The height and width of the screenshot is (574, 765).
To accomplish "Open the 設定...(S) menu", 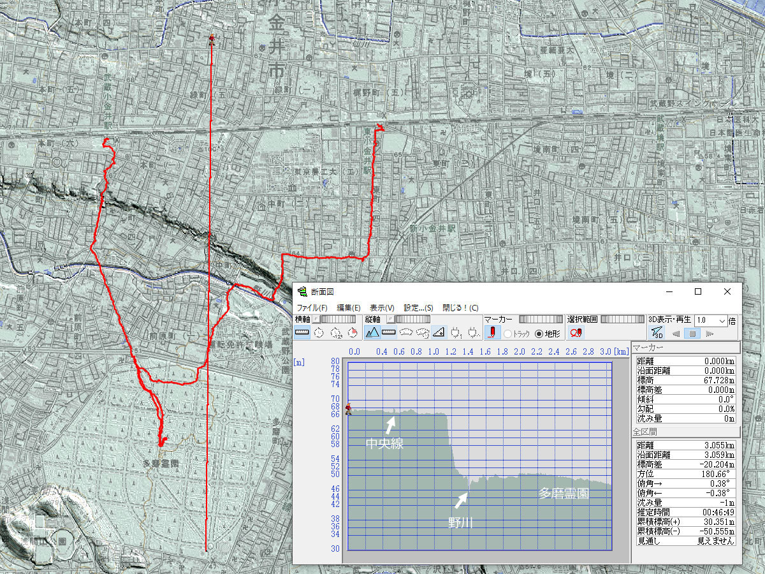I will point(418,307).
